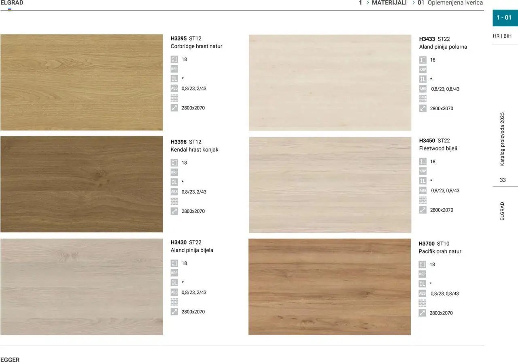
Task: Open the MATERIJALI breadcrumb item
Action: pyautogui.click(x=389, y=3)
